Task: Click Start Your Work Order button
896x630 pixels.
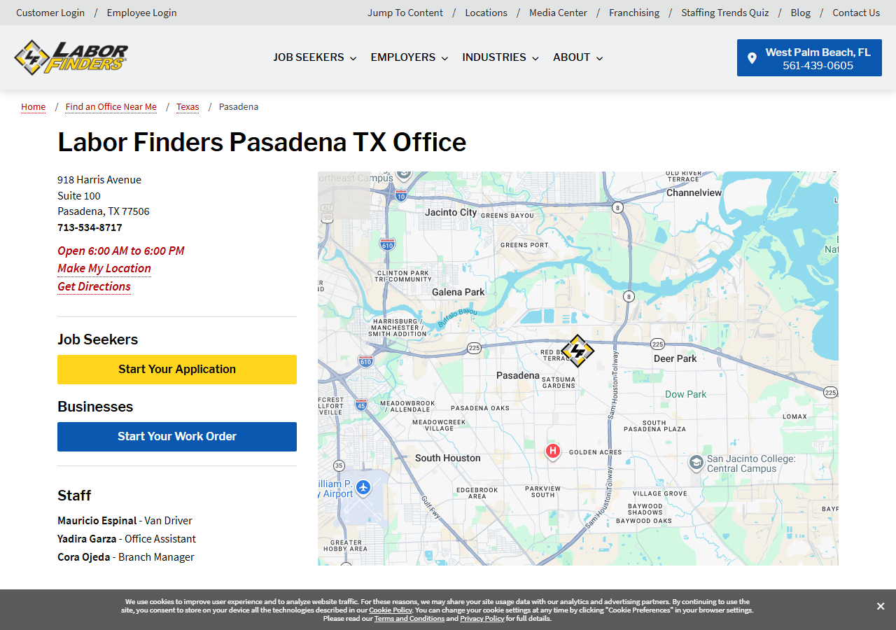Action: (177, 437)
